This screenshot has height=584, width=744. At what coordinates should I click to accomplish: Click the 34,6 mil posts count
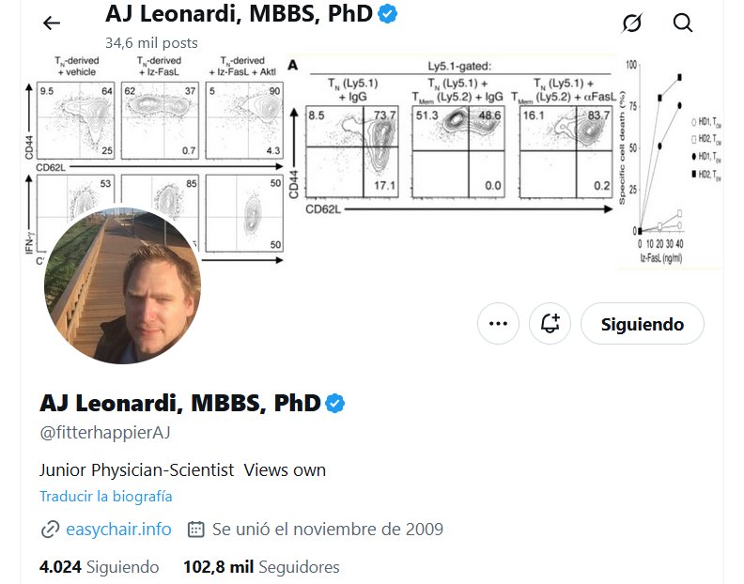click(151, 42)
